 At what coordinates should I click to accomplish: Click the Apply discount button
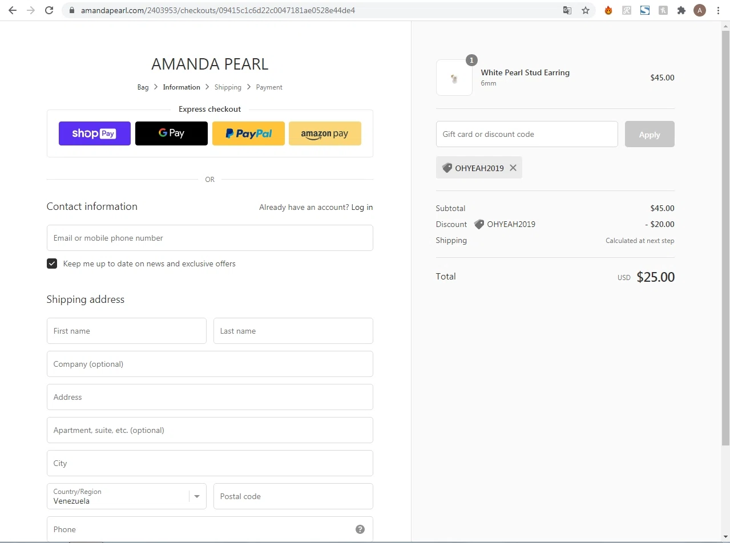coord(650,134)
